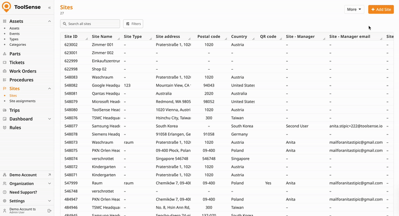
Task: Open the Site assignments submenu item
Action: coord(22,101)
